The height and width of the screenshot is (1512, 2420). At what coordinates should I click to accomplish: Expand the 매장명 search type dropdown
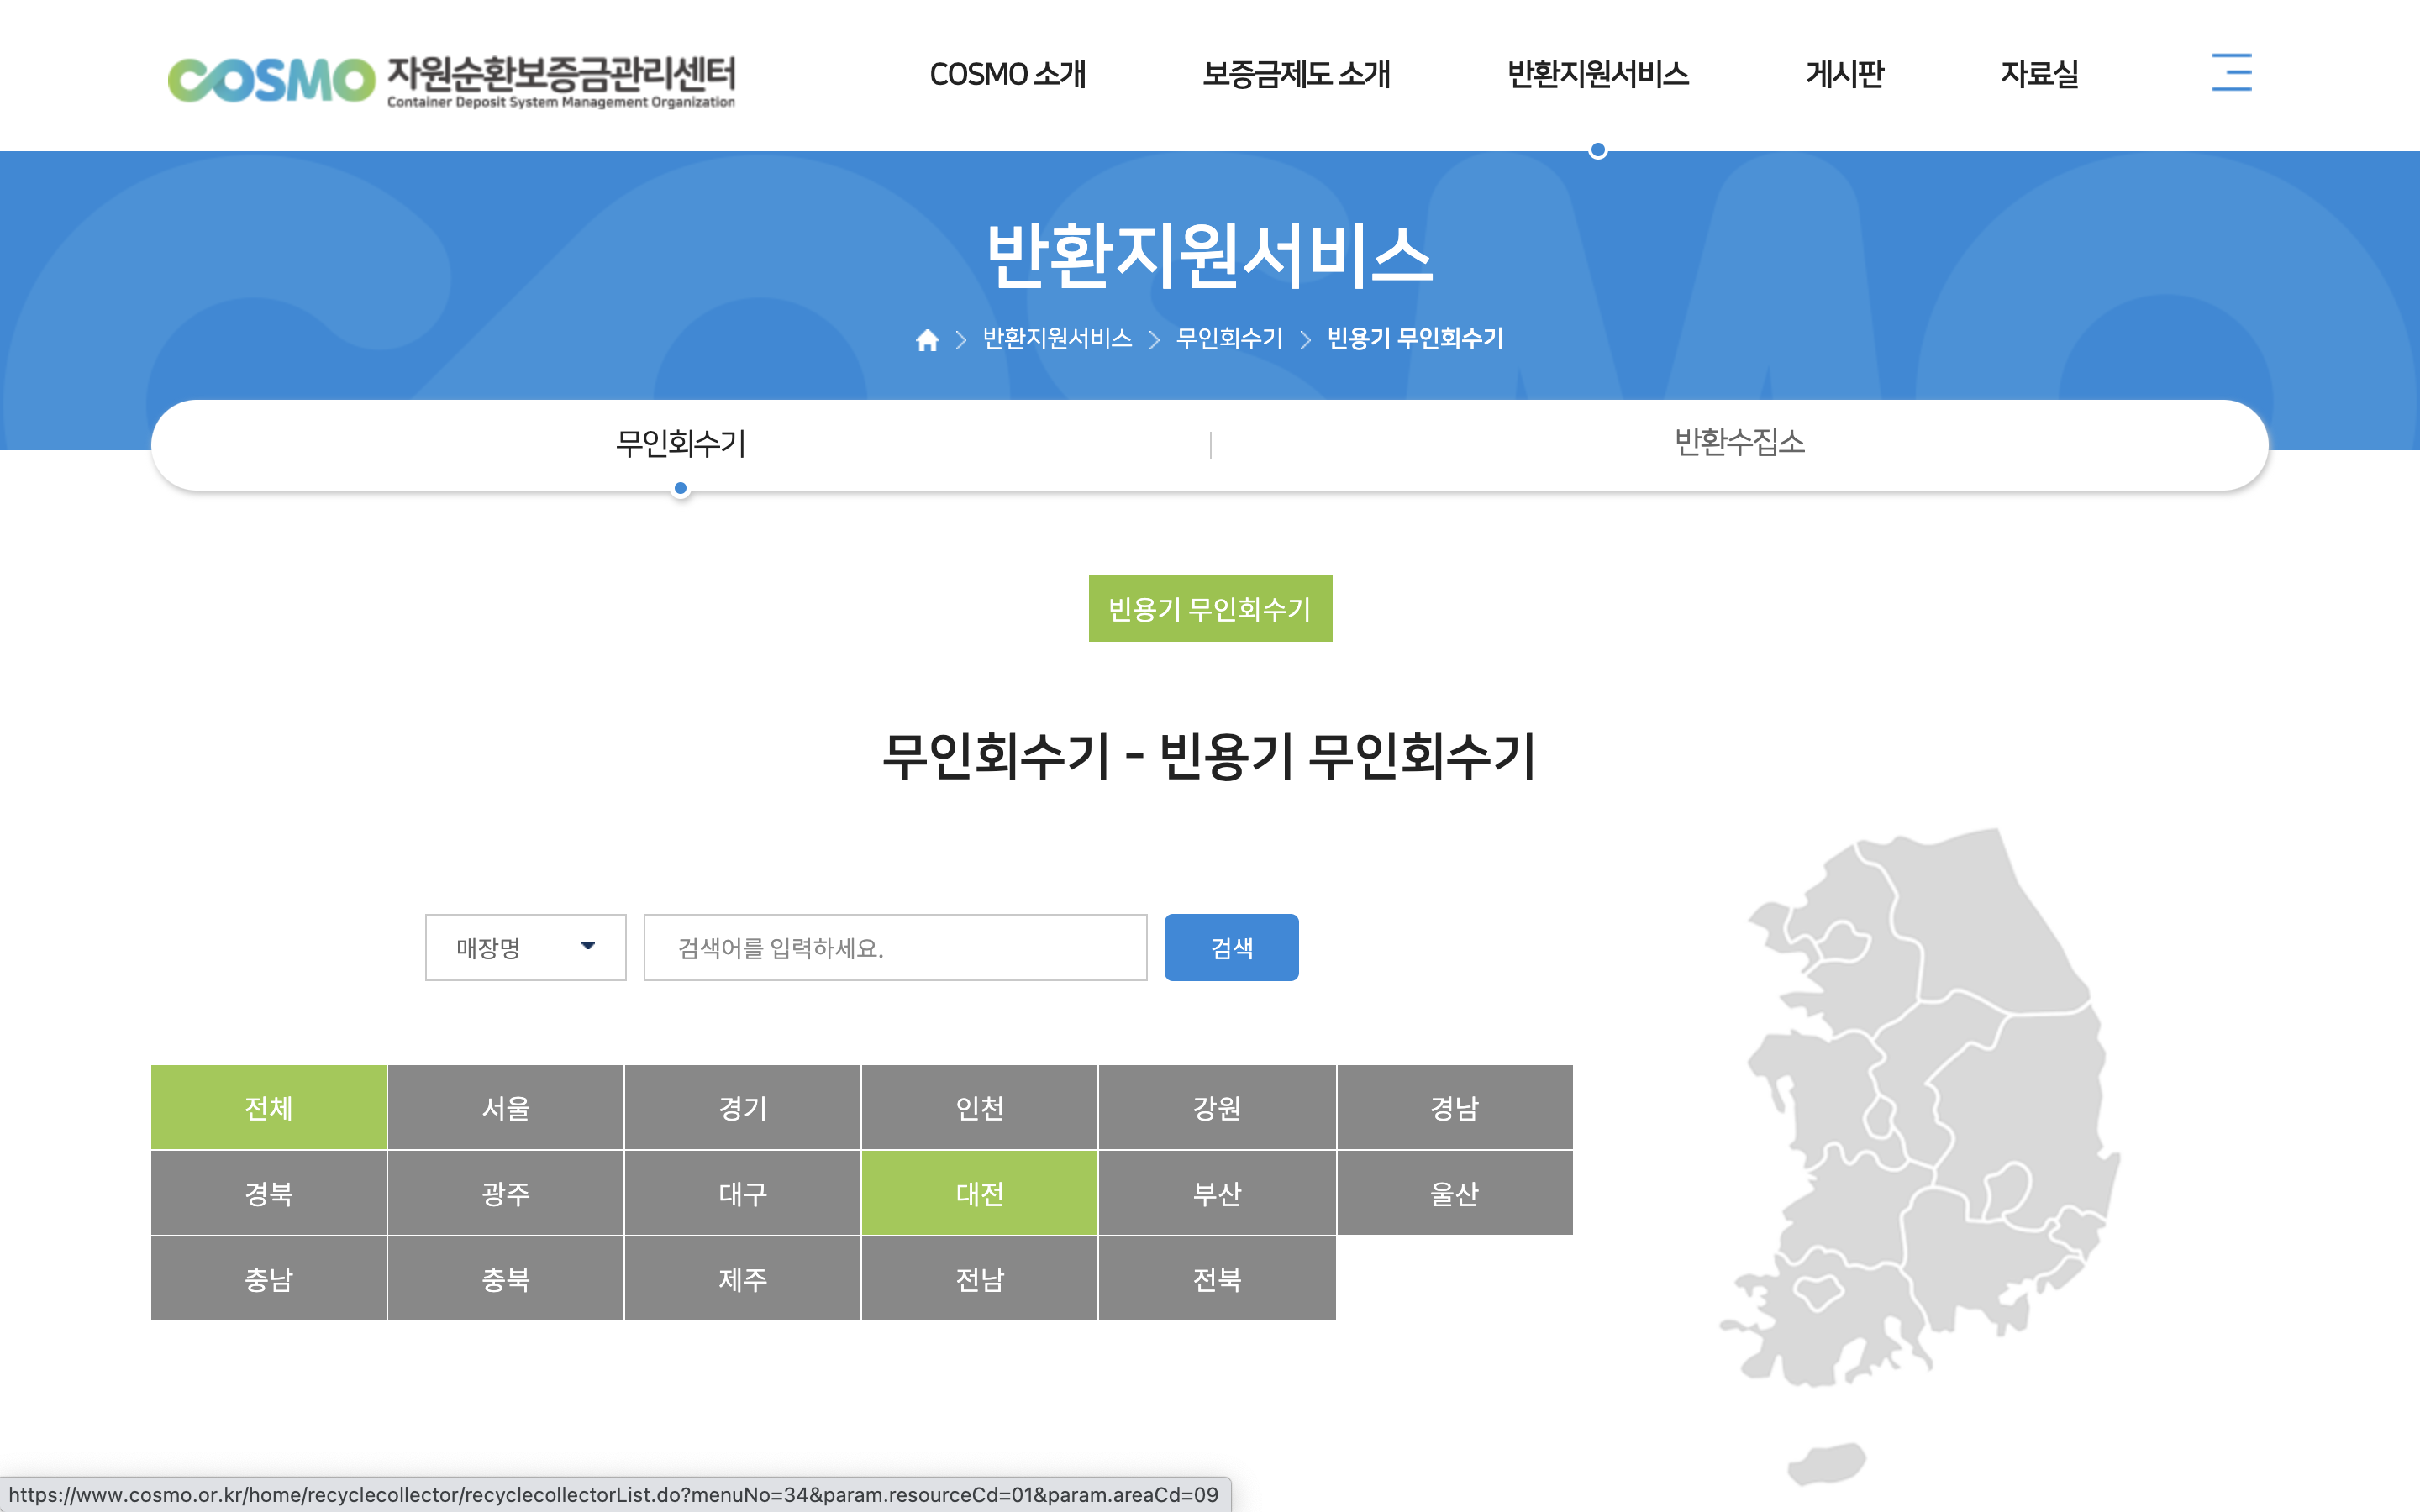click(525, 947)
